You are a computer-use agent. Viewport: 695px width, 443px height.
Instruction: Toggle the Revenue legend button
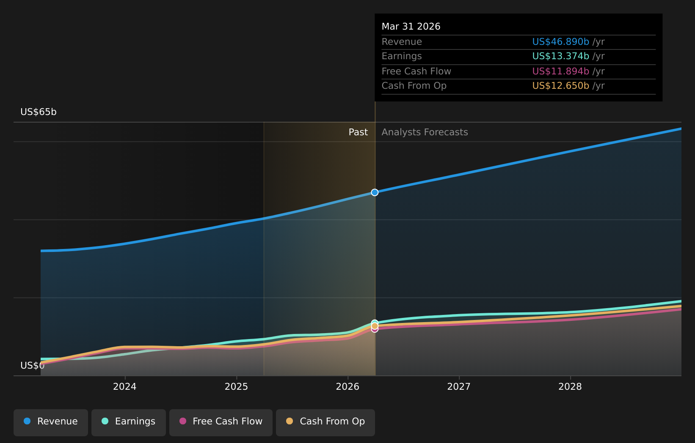(51, 422)
